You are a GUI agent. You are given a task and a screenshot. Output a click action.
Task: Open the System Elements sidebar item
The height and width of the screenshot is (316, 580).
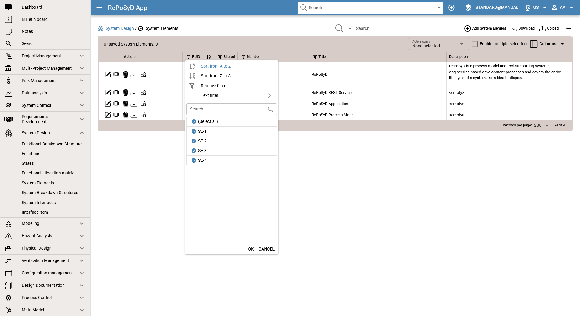(38, 183)
